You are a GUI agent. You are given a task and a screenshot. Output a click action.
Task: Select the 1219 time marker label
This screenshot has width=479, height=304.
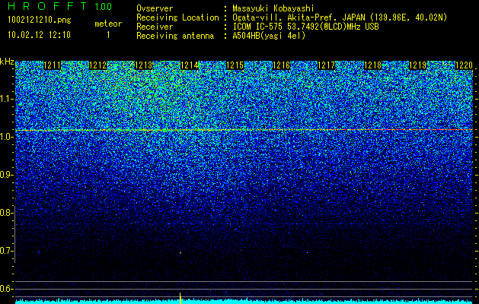[x=417, y=65]
